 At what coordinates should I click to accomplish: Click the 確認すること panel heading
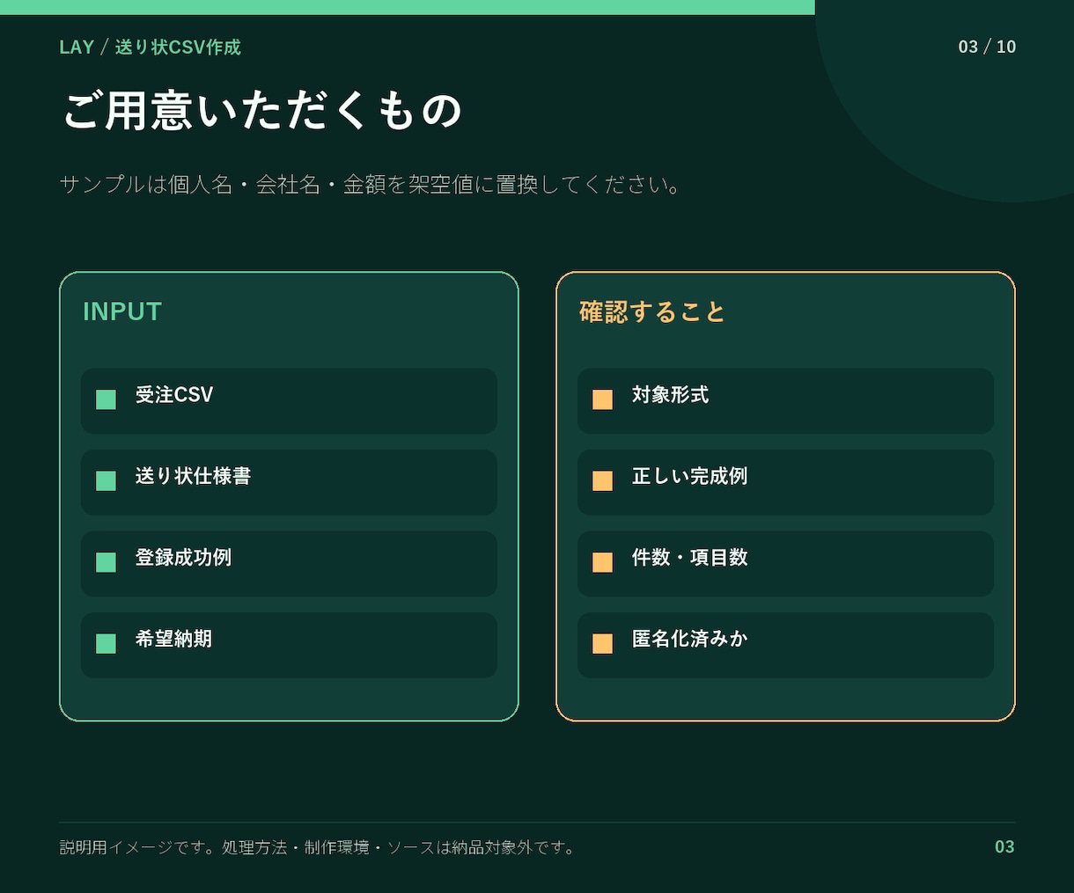click(652, 311)
